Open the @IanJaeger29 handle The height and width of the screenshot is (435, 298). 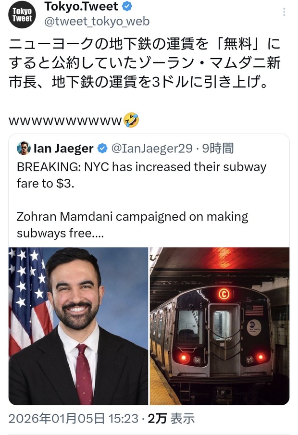152,149
